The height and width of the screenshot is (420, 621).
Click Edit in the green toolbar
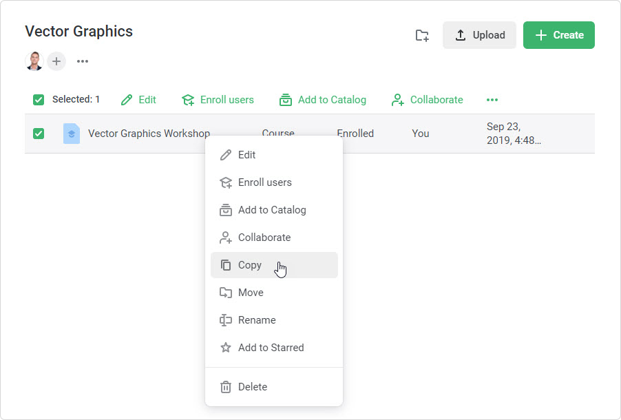[138, 100]
